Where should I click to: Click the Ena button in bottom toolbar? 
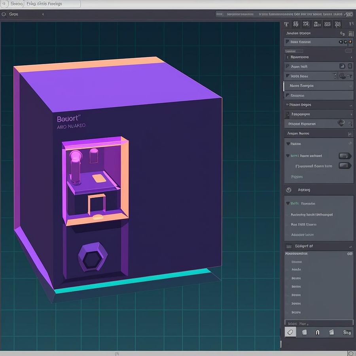347,332
